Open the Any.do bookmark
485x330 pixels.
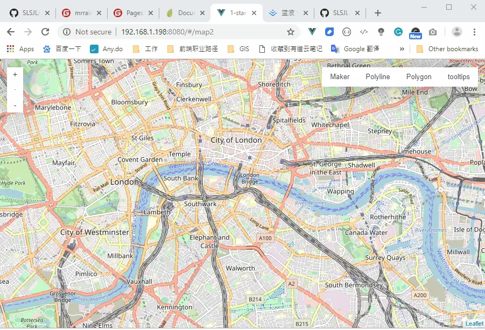point(107,49)
